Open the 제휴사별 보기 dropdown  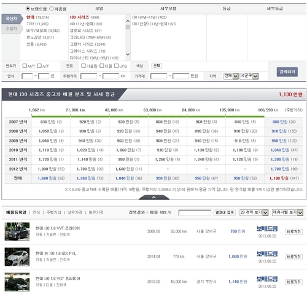287,212
